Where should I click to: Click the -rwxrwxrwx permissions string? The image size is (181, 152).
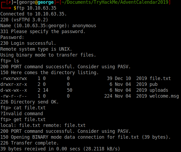tap(14, 78)
